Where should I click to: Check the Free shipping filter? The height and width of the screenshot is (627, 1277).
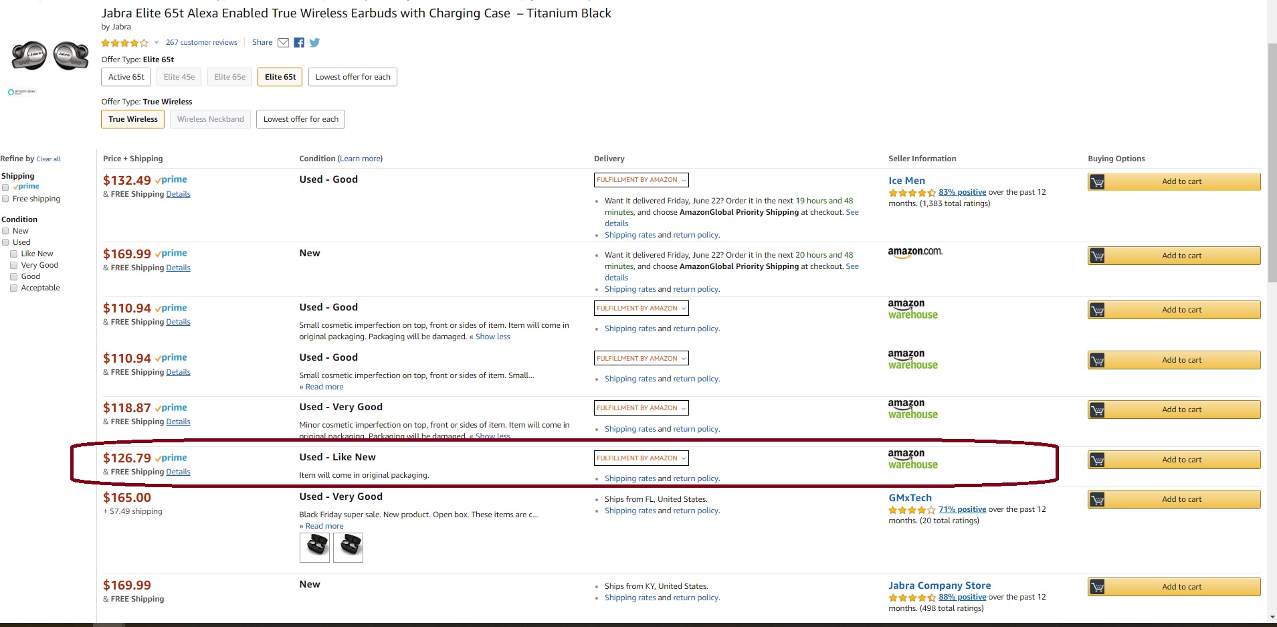pyautogui.click(x=5, y=199)
